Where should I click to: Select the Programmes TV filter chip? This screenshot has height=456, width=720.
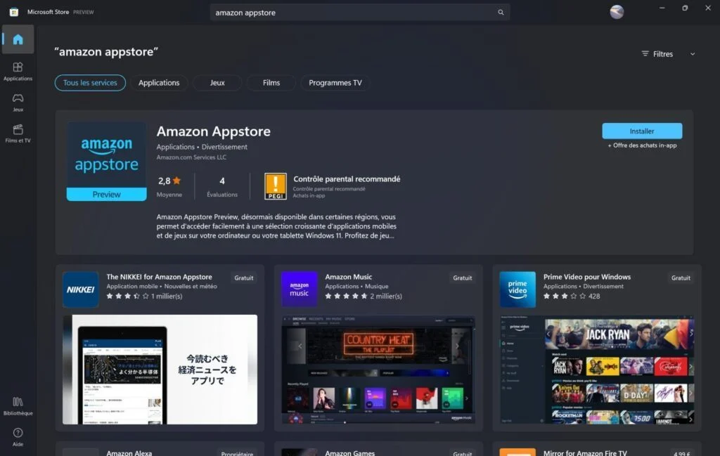(335, 83)
